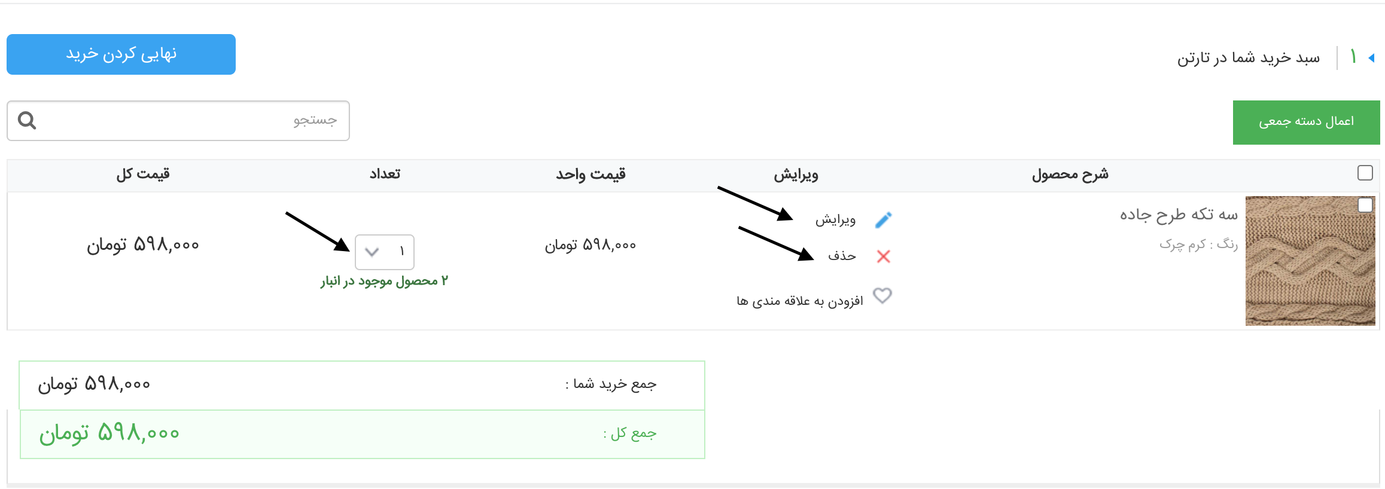Click the شرح محصول column header
This screenshot has width=1385, height=489.
coord(1070,174)
